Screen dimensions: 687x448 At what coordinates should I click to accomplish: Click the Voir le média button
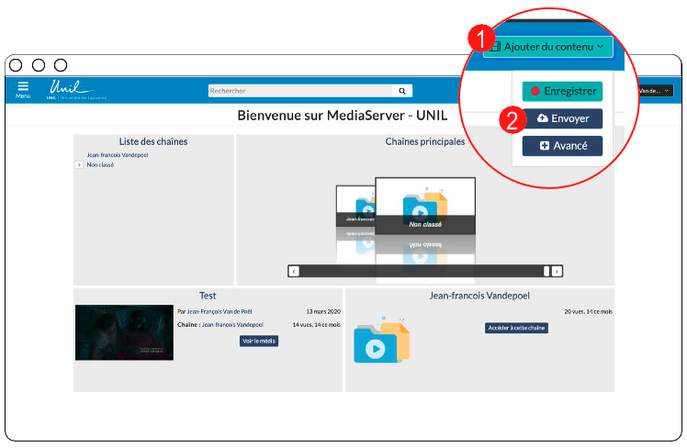click(259, 341)
